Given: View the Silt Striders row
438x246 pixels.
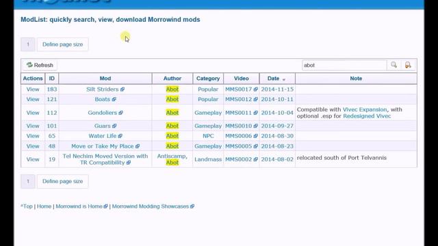Looking at the screenshot, I should pyautogui.click(x=33, y=90).
